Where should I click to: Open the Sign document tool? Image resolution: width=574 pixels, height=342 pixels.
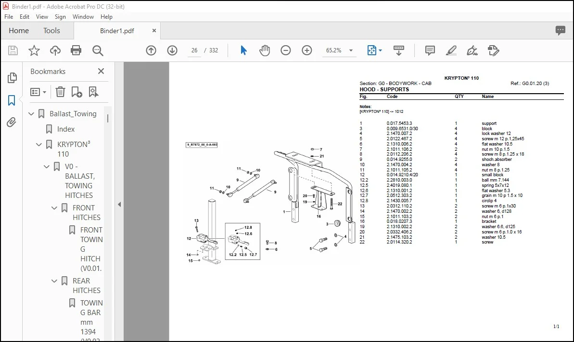tap(472, 50)
